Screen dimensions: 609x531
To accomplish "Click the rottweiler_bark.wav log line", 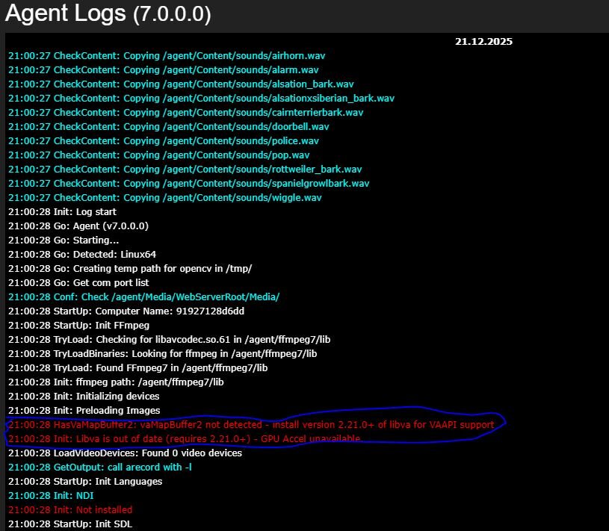I will [185, 170].
